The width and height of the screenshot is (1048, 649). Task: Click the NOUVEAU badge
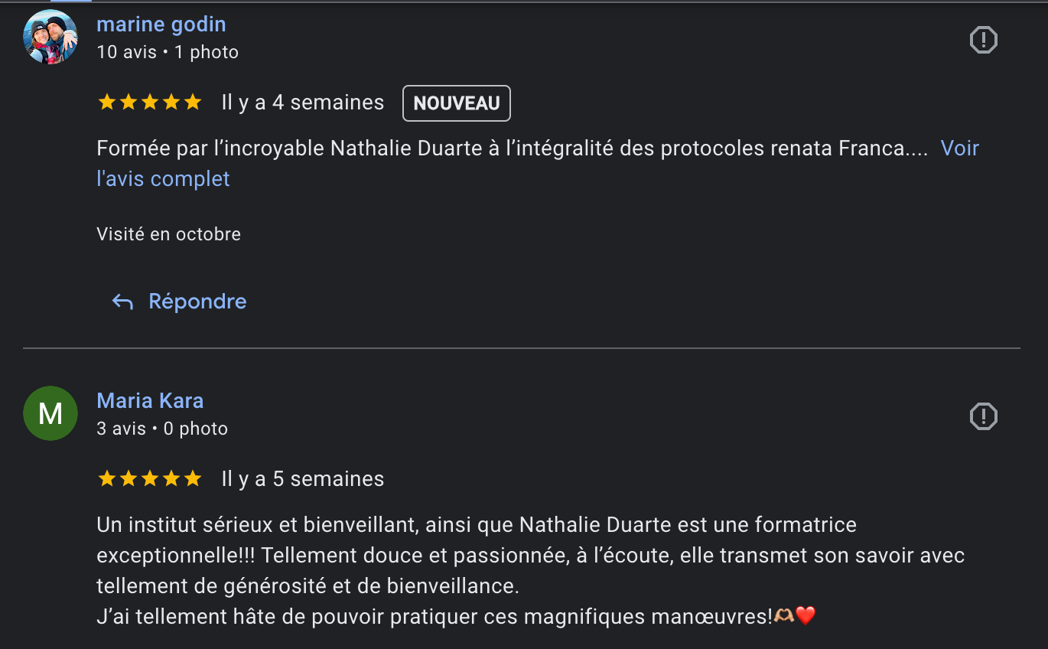click(x=457, y=103)
